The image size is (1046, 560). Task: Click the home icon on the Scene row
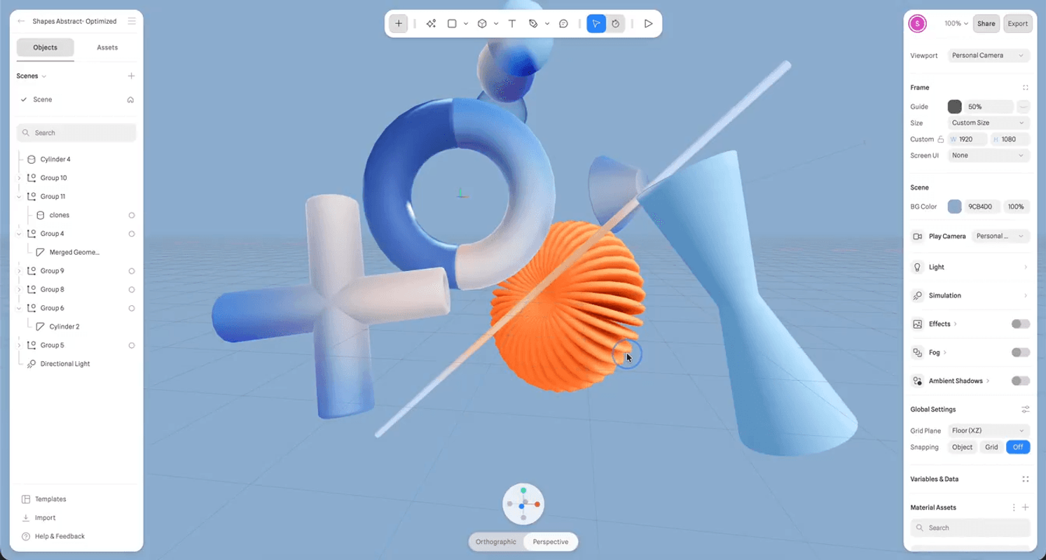pos(130,100)
